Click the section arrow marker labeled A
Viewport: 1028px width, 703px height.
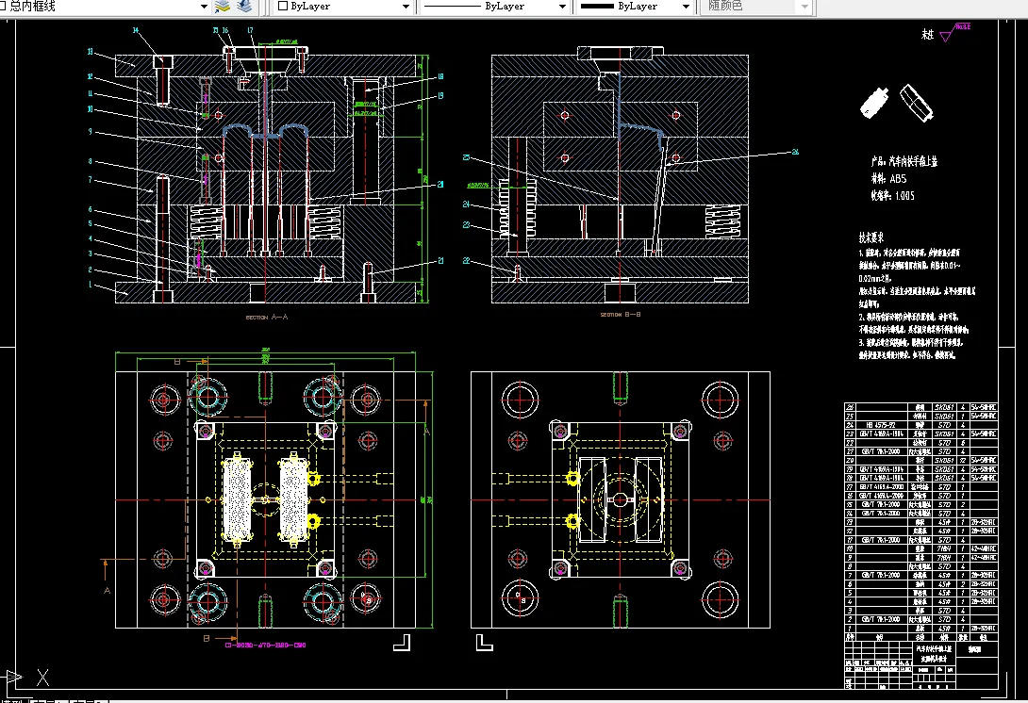coord(107,576)
